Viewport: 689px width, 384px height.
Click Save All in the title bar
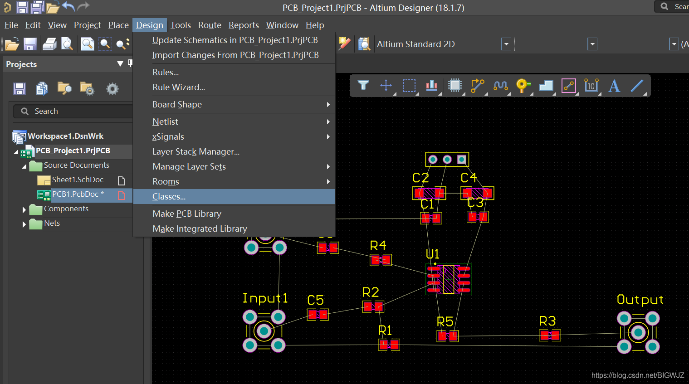[37, 7]
